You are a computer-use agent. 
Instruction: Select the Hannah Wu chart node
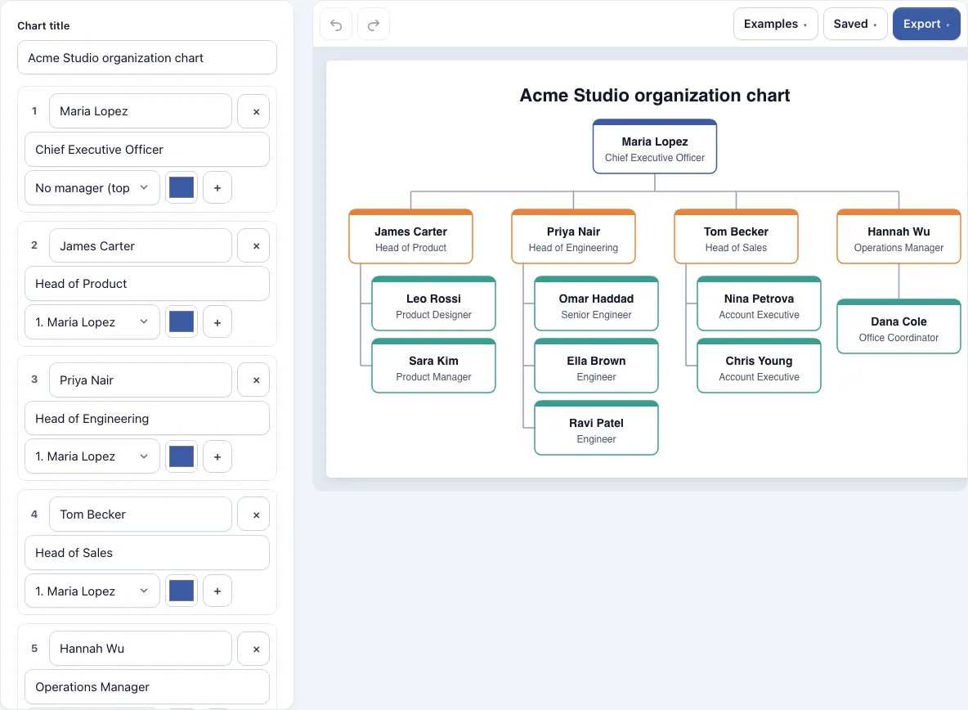pos(899,237)
